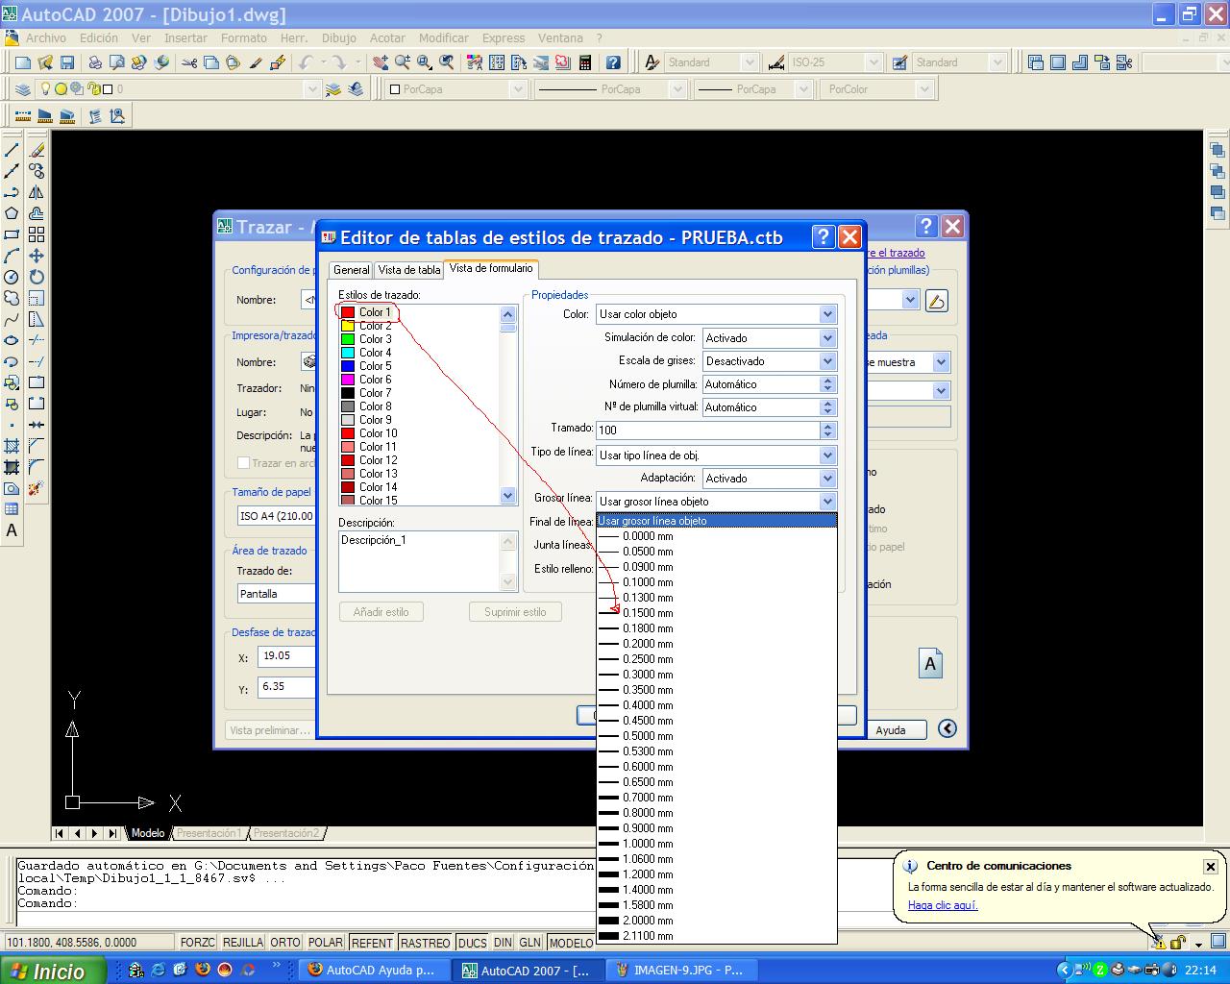The image size is (1230, 984).
Task: Click the Descripción text box
Action: tap(420, 562)
